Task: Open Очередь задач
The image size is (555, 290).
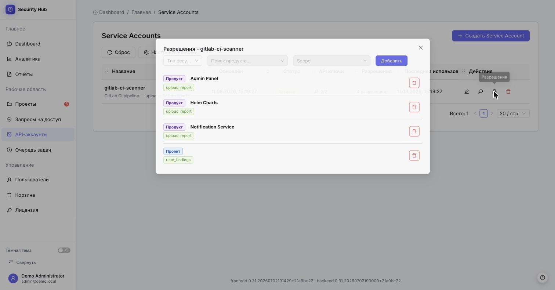Action: pyautogui.click(x=38, y=150)
